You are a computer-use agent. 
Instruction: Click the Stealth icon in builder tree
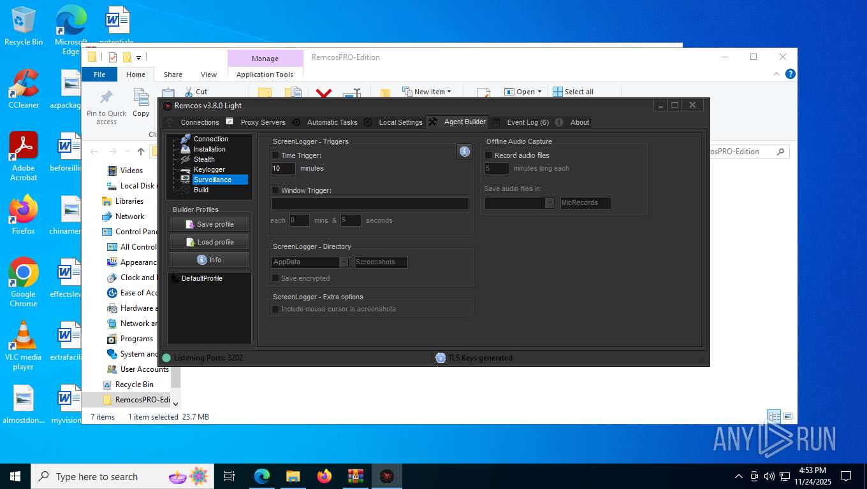[x=186, y=159]
